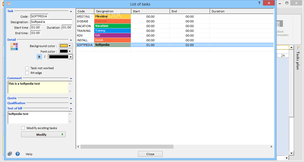
Task: Collapse the Comment section
Action: pyautogui.click(x=71, y=78)
